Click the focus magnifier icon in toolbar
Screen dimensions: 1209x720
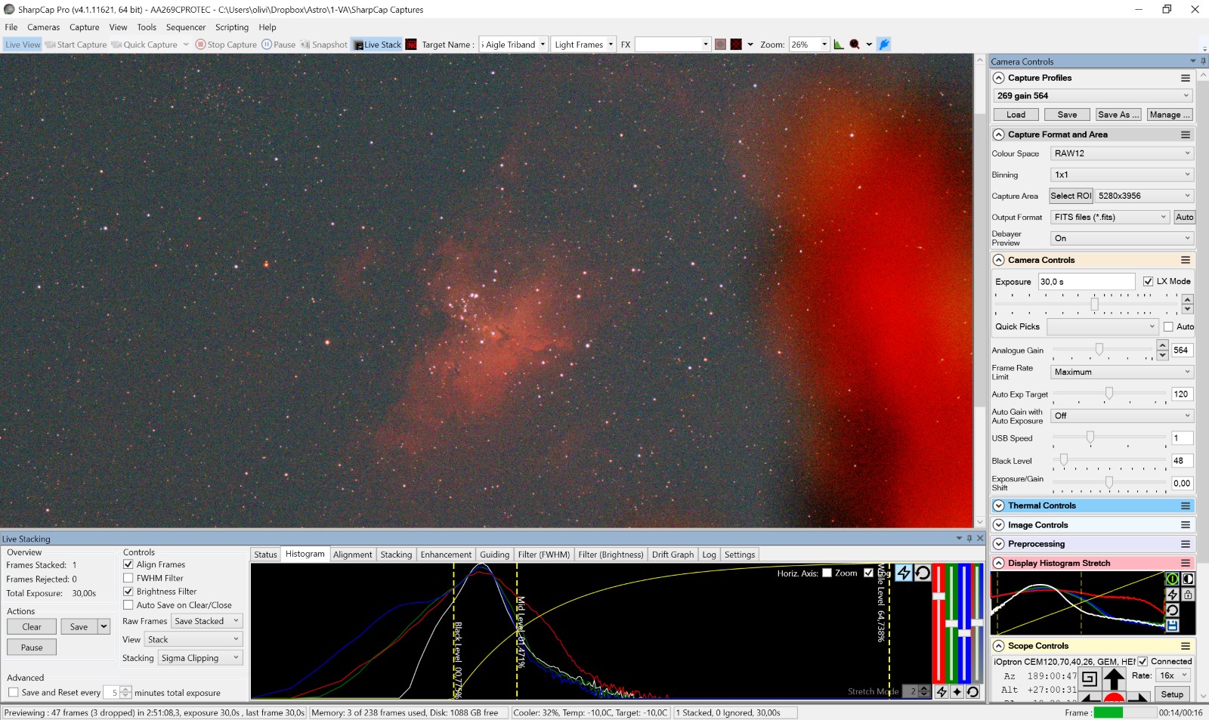(855, 45)
